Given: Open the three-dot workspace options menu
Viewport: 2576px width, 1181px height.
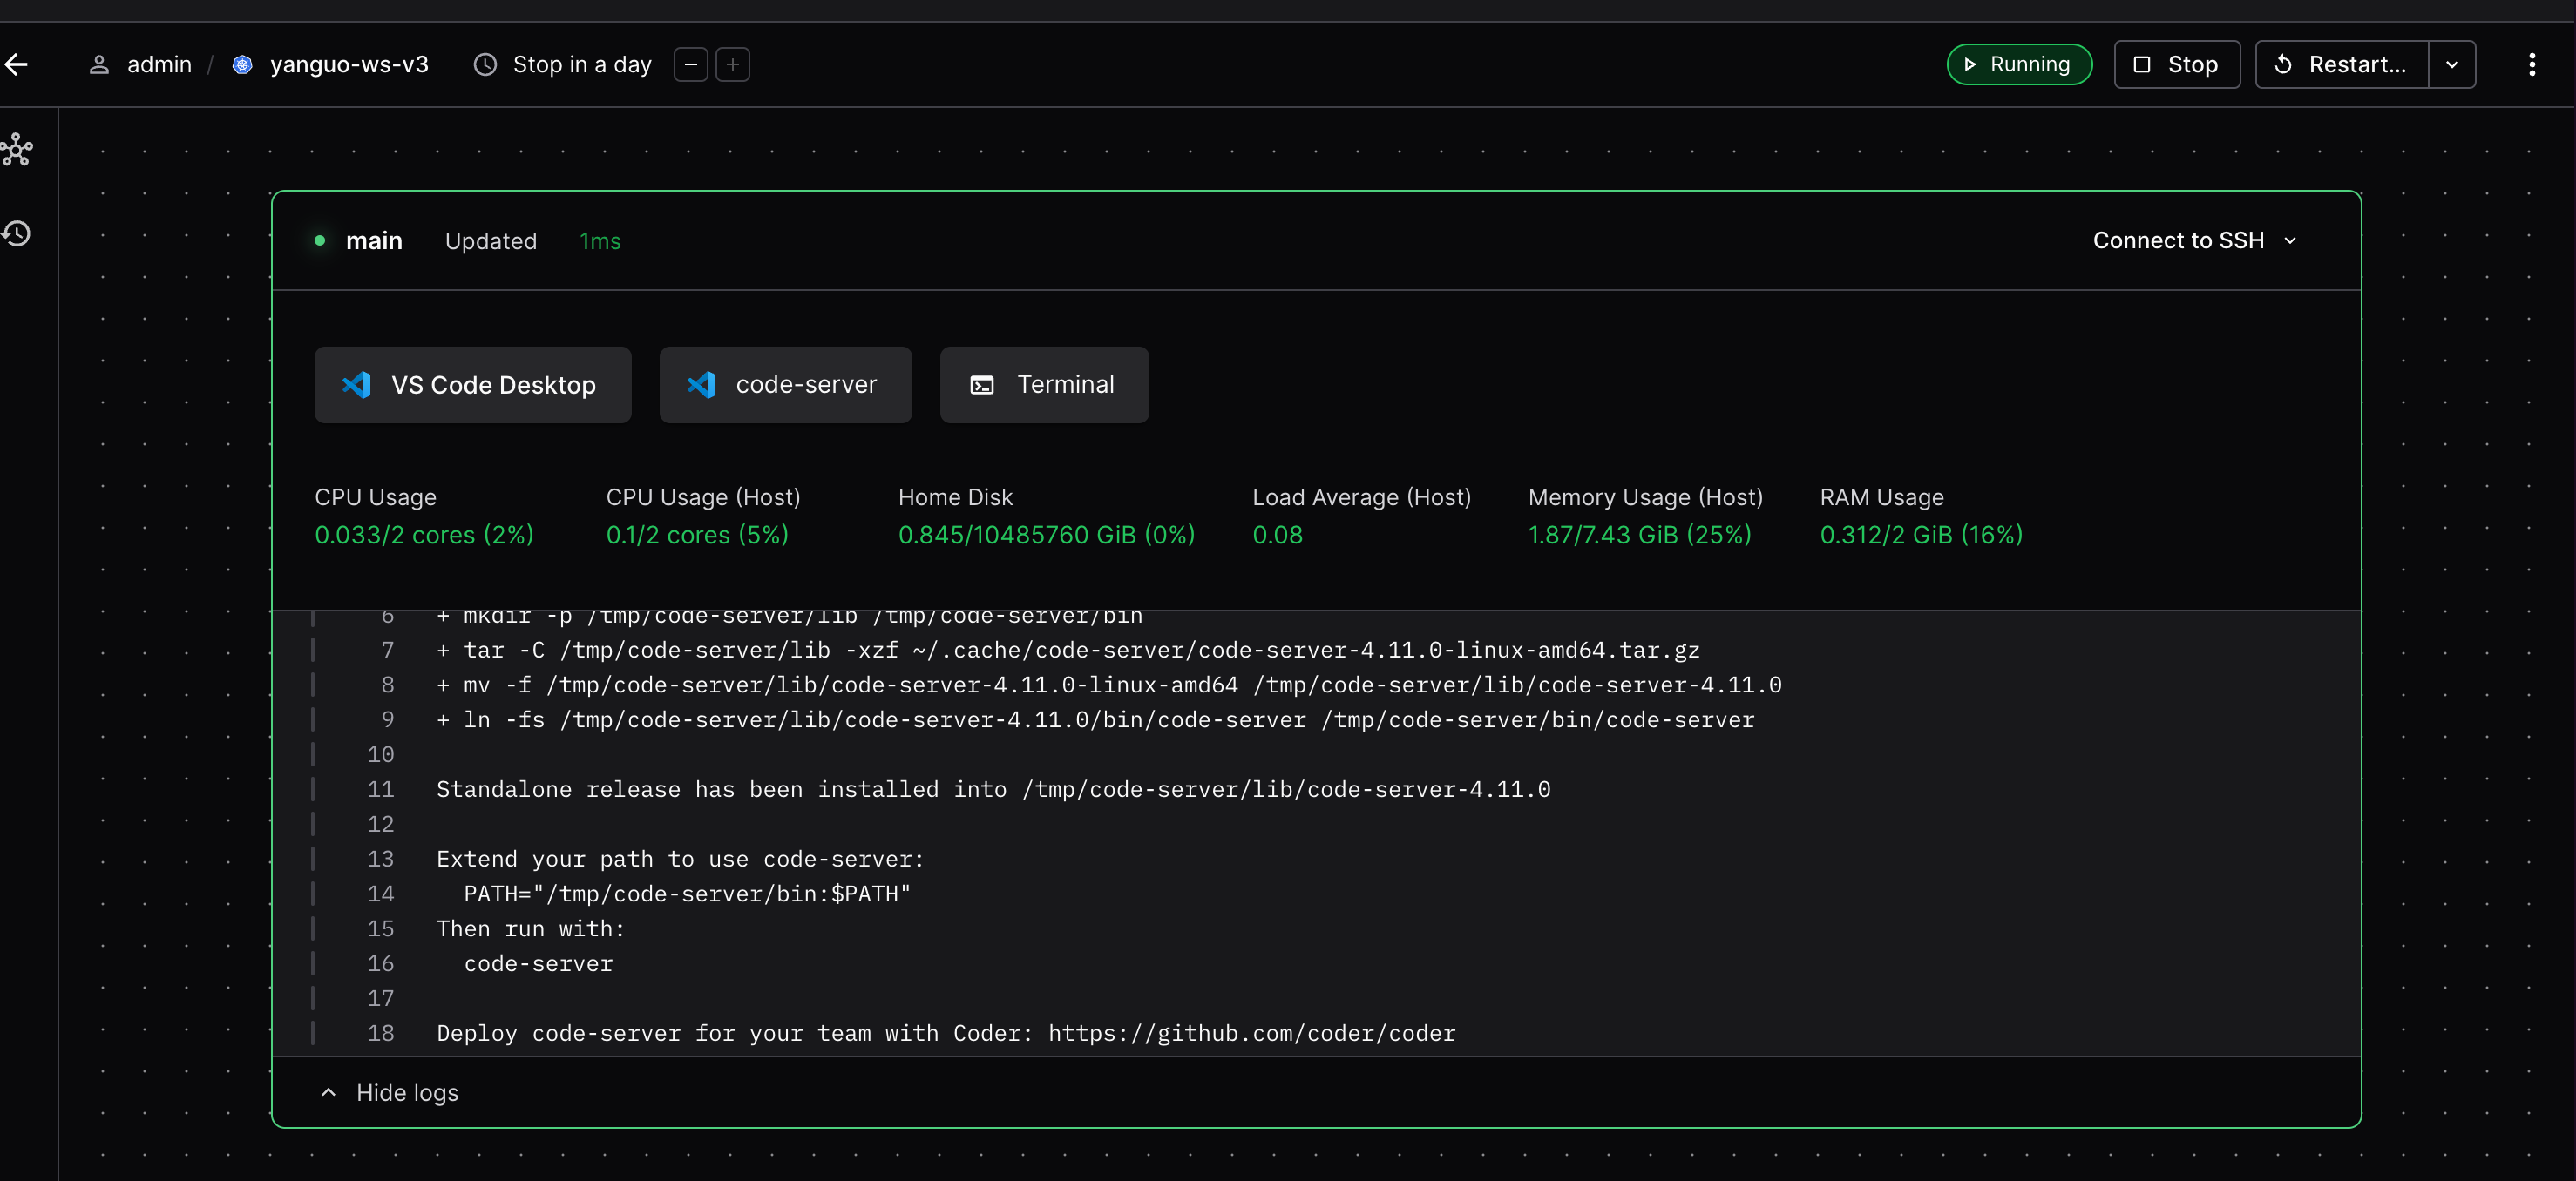Looking at the screenshot, I should tap(2531, 65).
